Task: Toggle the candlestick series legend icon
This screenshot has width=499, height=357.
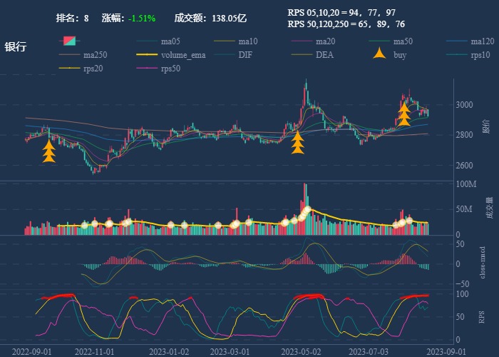Action: tap(68, 41)
